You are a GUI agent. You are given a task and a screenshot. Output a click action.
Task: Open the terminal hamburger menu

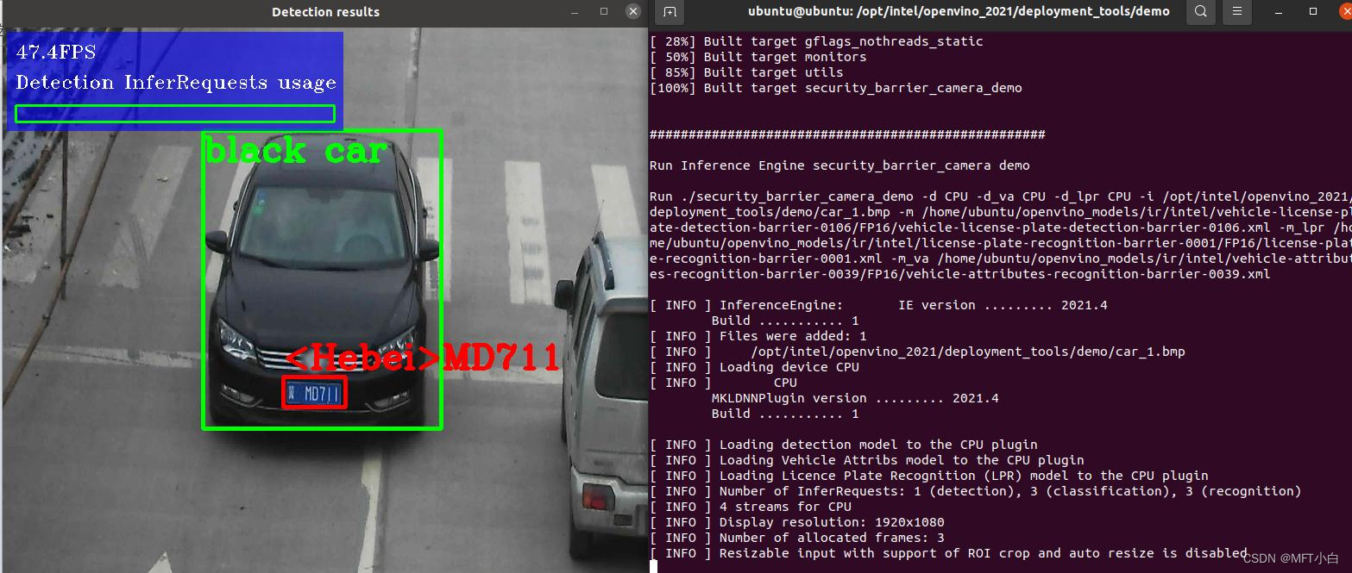coord(1236,11)
